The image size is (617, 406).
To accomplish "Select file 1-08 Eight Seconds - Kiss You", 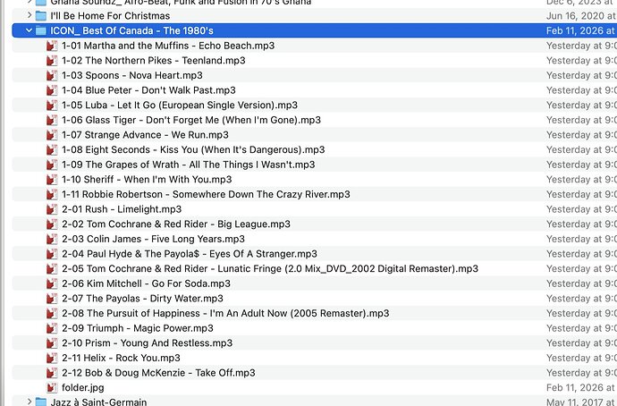I will 193,150.
